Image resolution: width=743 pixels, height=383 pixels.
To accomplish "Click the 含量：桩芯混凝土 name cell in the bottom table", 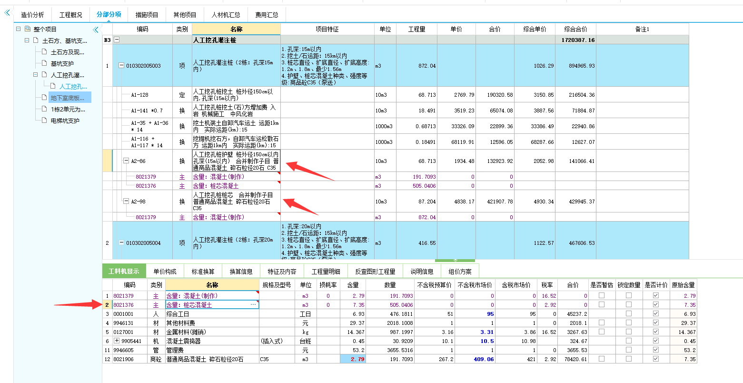I will (x=212, y=305).
